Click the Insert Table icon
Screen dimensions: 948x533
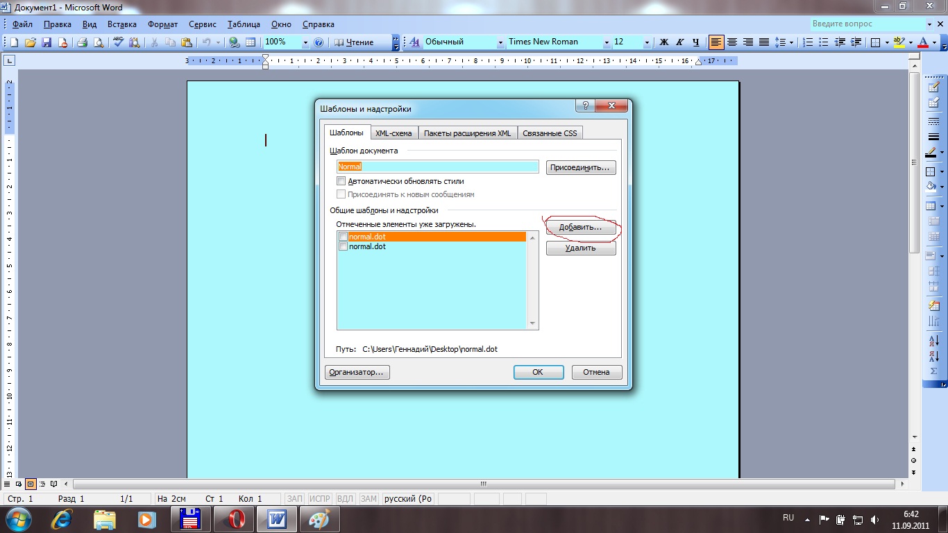pyautogui.click(x=251, y=42)
